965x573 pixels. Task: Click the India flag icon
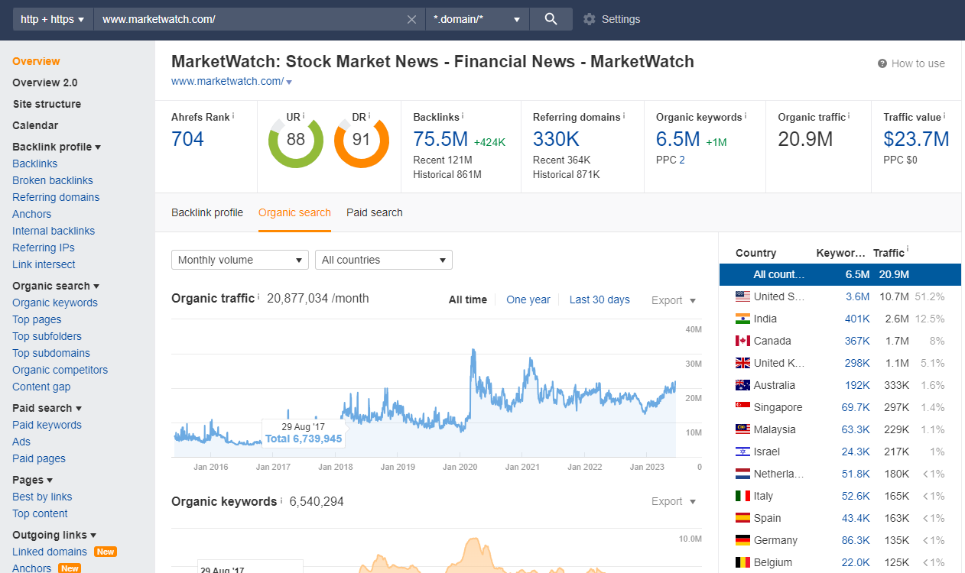pyautogui.click(x=742, y=319)
